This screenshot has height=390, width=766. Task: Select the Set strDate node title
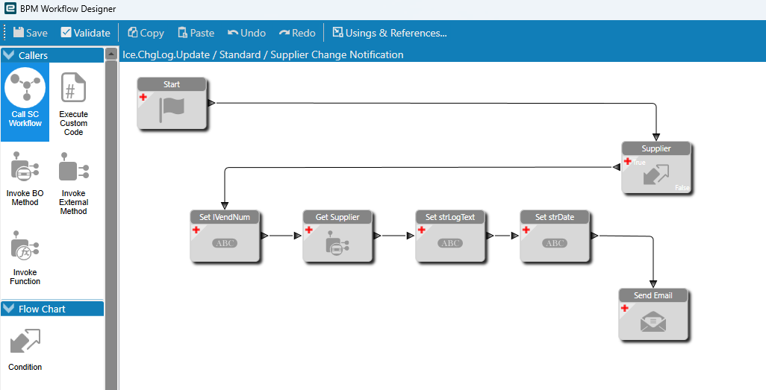pyautogui.click(x=555, y=217)
